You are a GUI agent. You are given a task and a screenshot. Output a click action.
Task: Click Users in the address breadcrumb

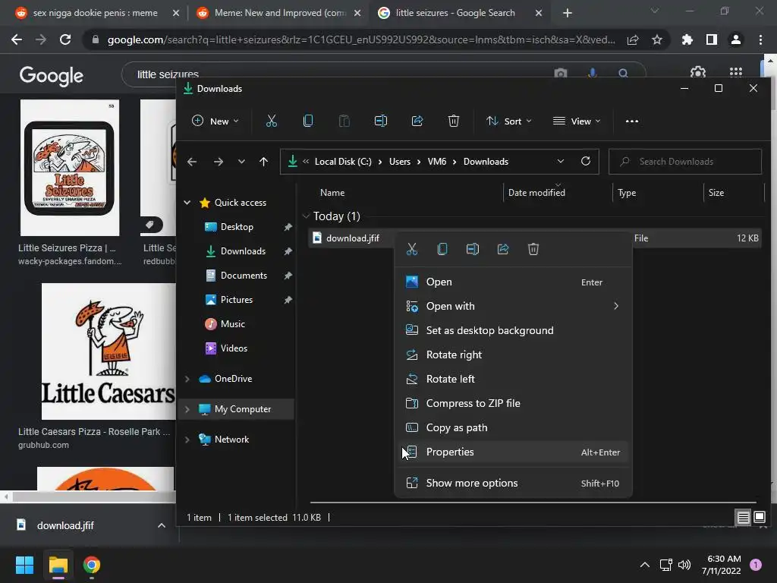pyautogui.click(x=399, y=162)
